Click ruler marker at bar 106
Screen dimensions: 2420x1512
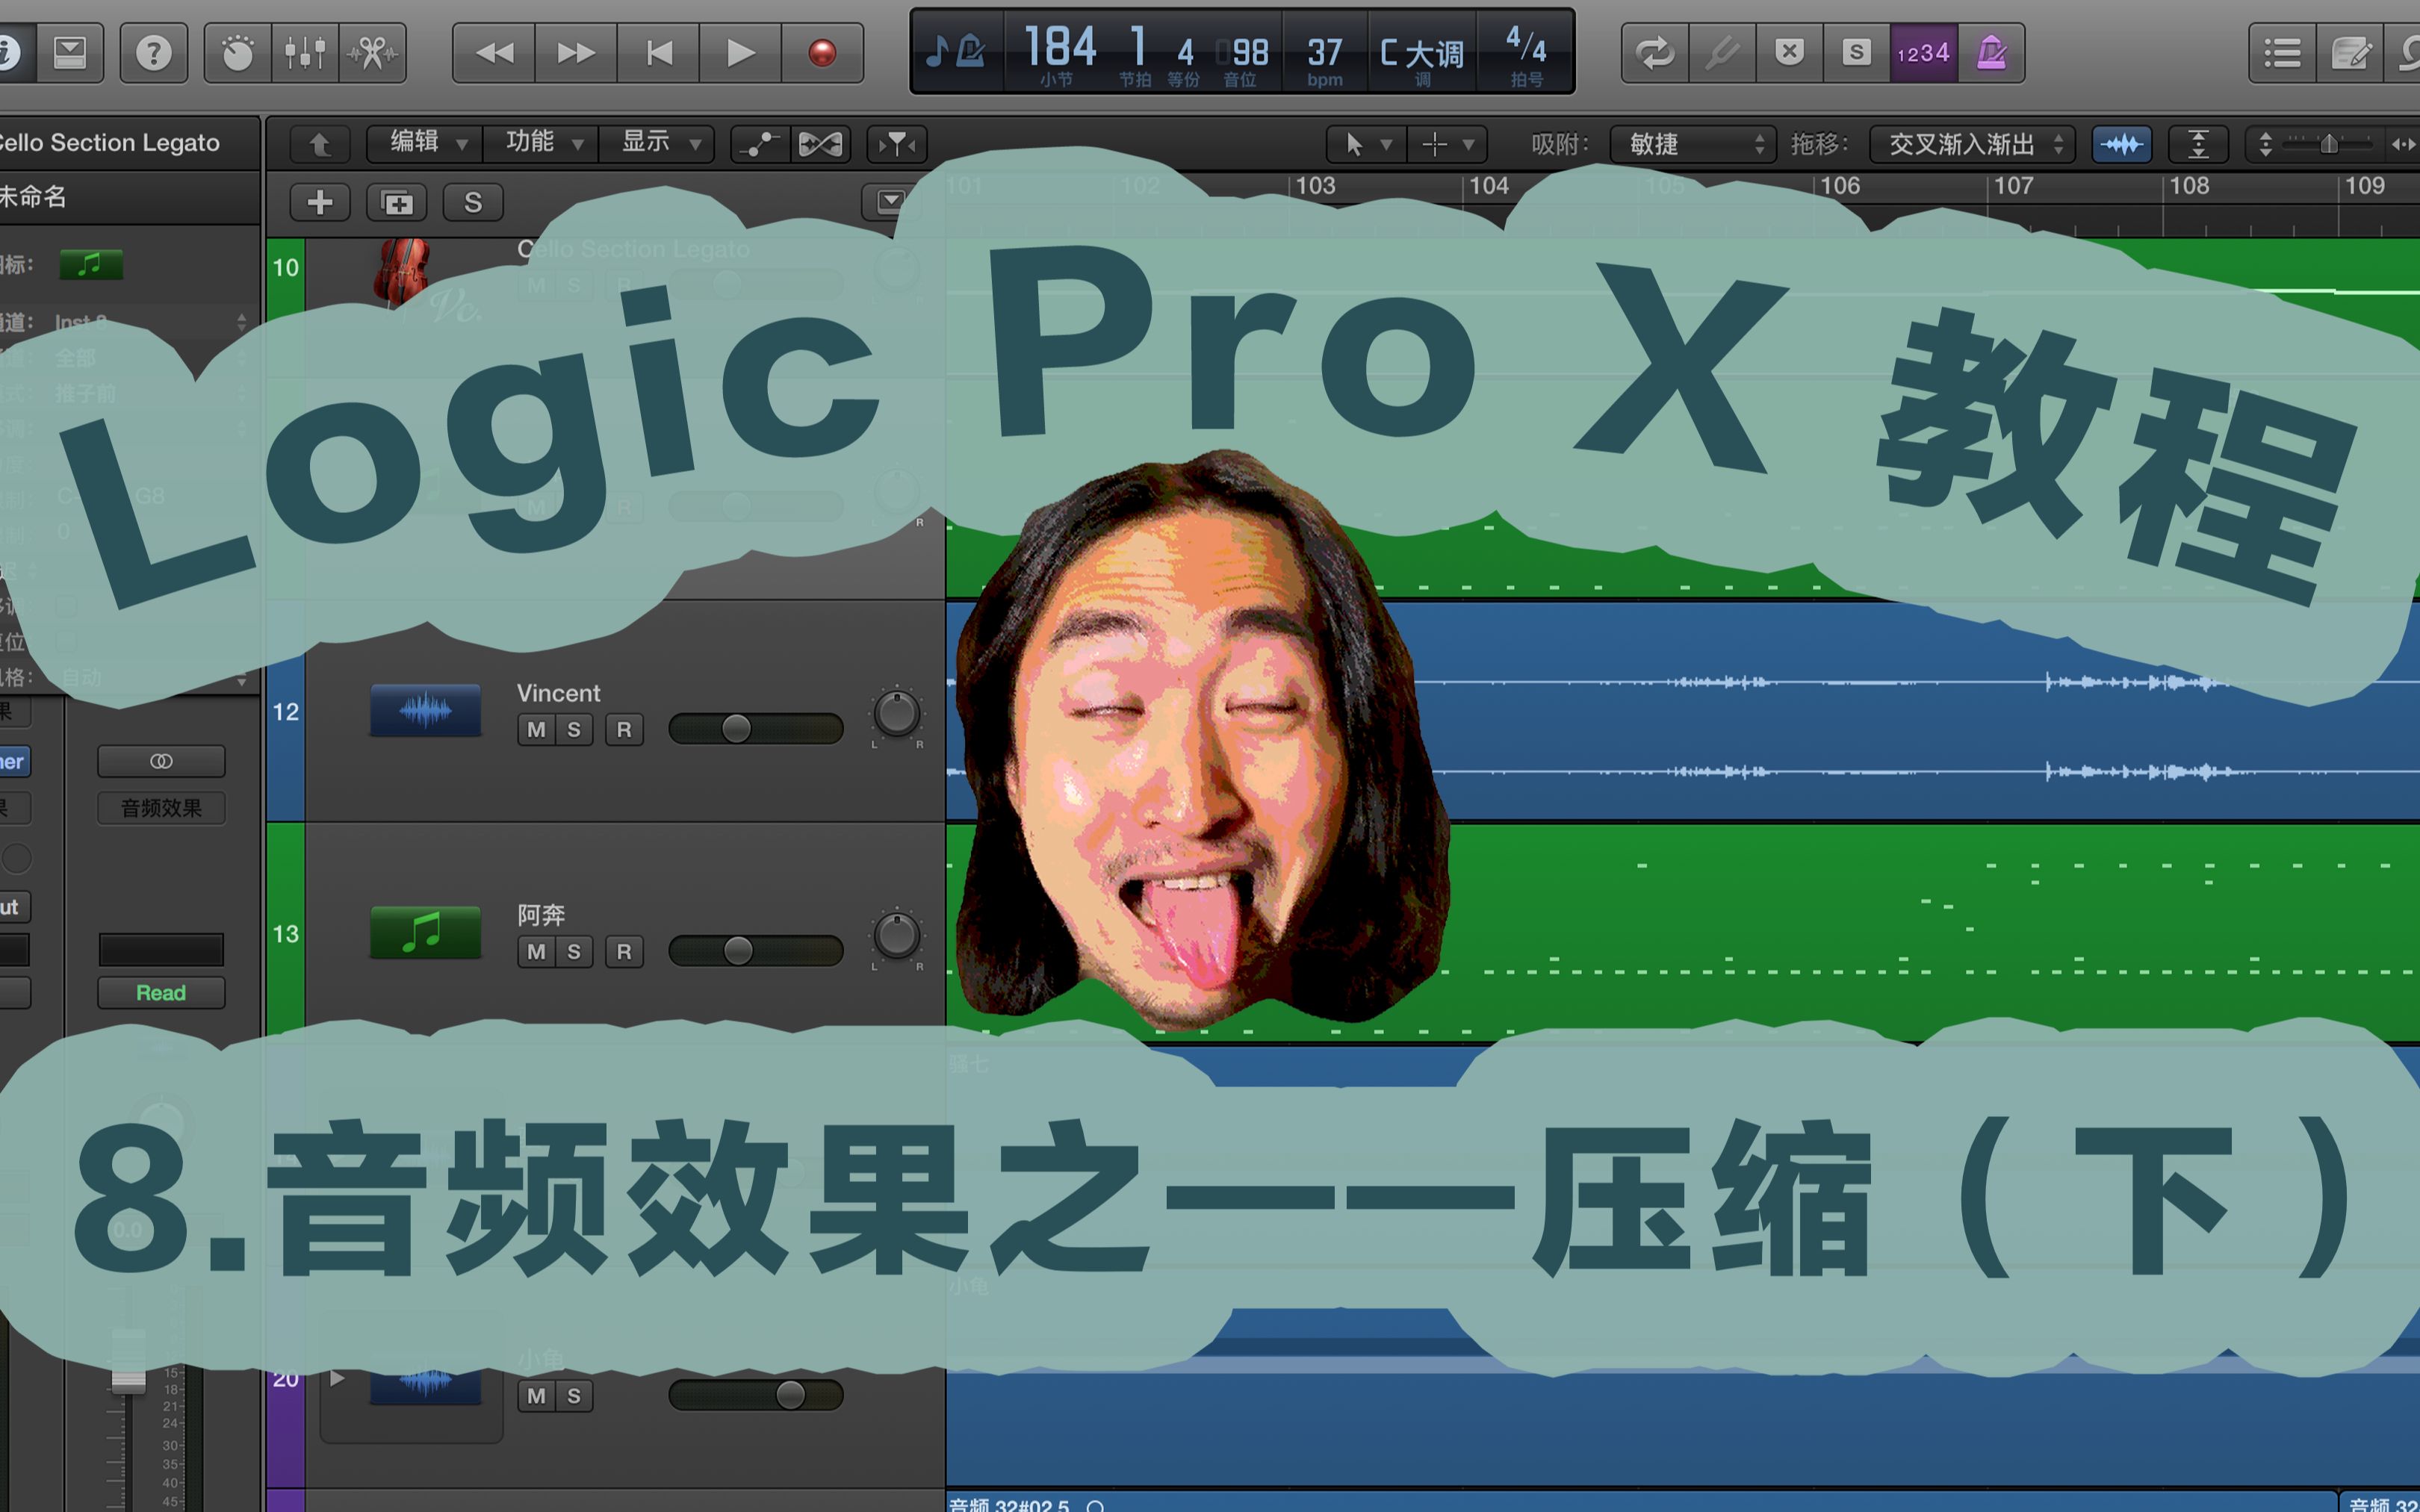(1838, 186)
